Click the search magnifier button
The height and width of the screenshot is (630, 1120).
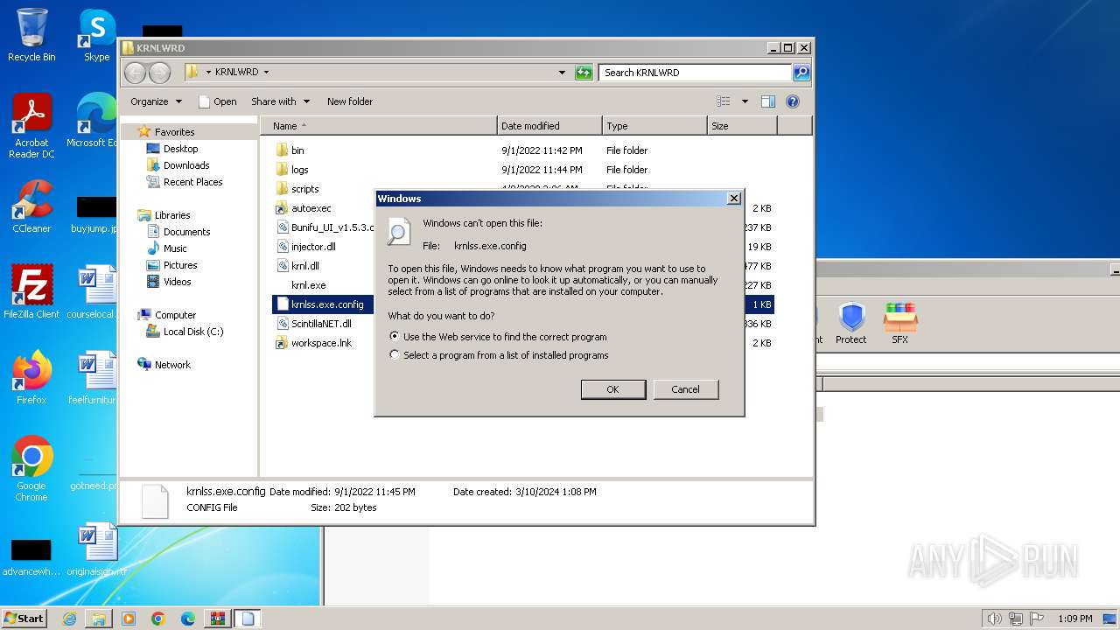(801, 73)
